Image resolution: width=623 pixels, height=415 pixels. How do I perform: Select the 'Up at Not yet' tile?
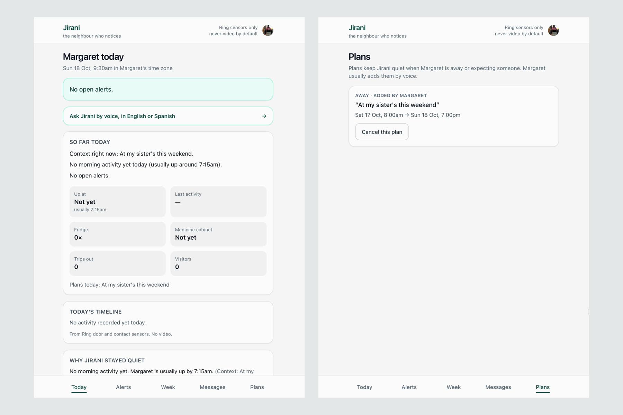pos(117,202)
